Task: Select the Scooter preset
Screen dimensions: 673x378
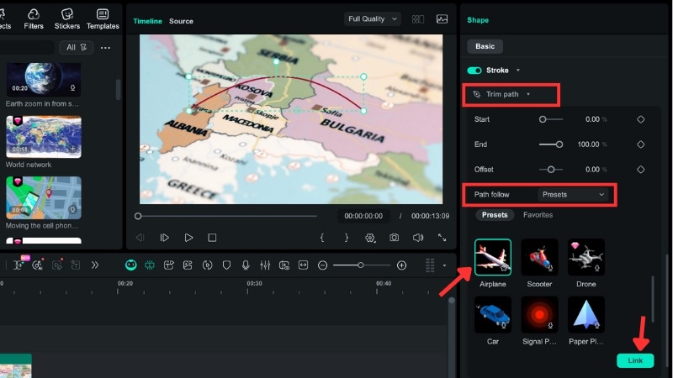Action: (539, 257)
